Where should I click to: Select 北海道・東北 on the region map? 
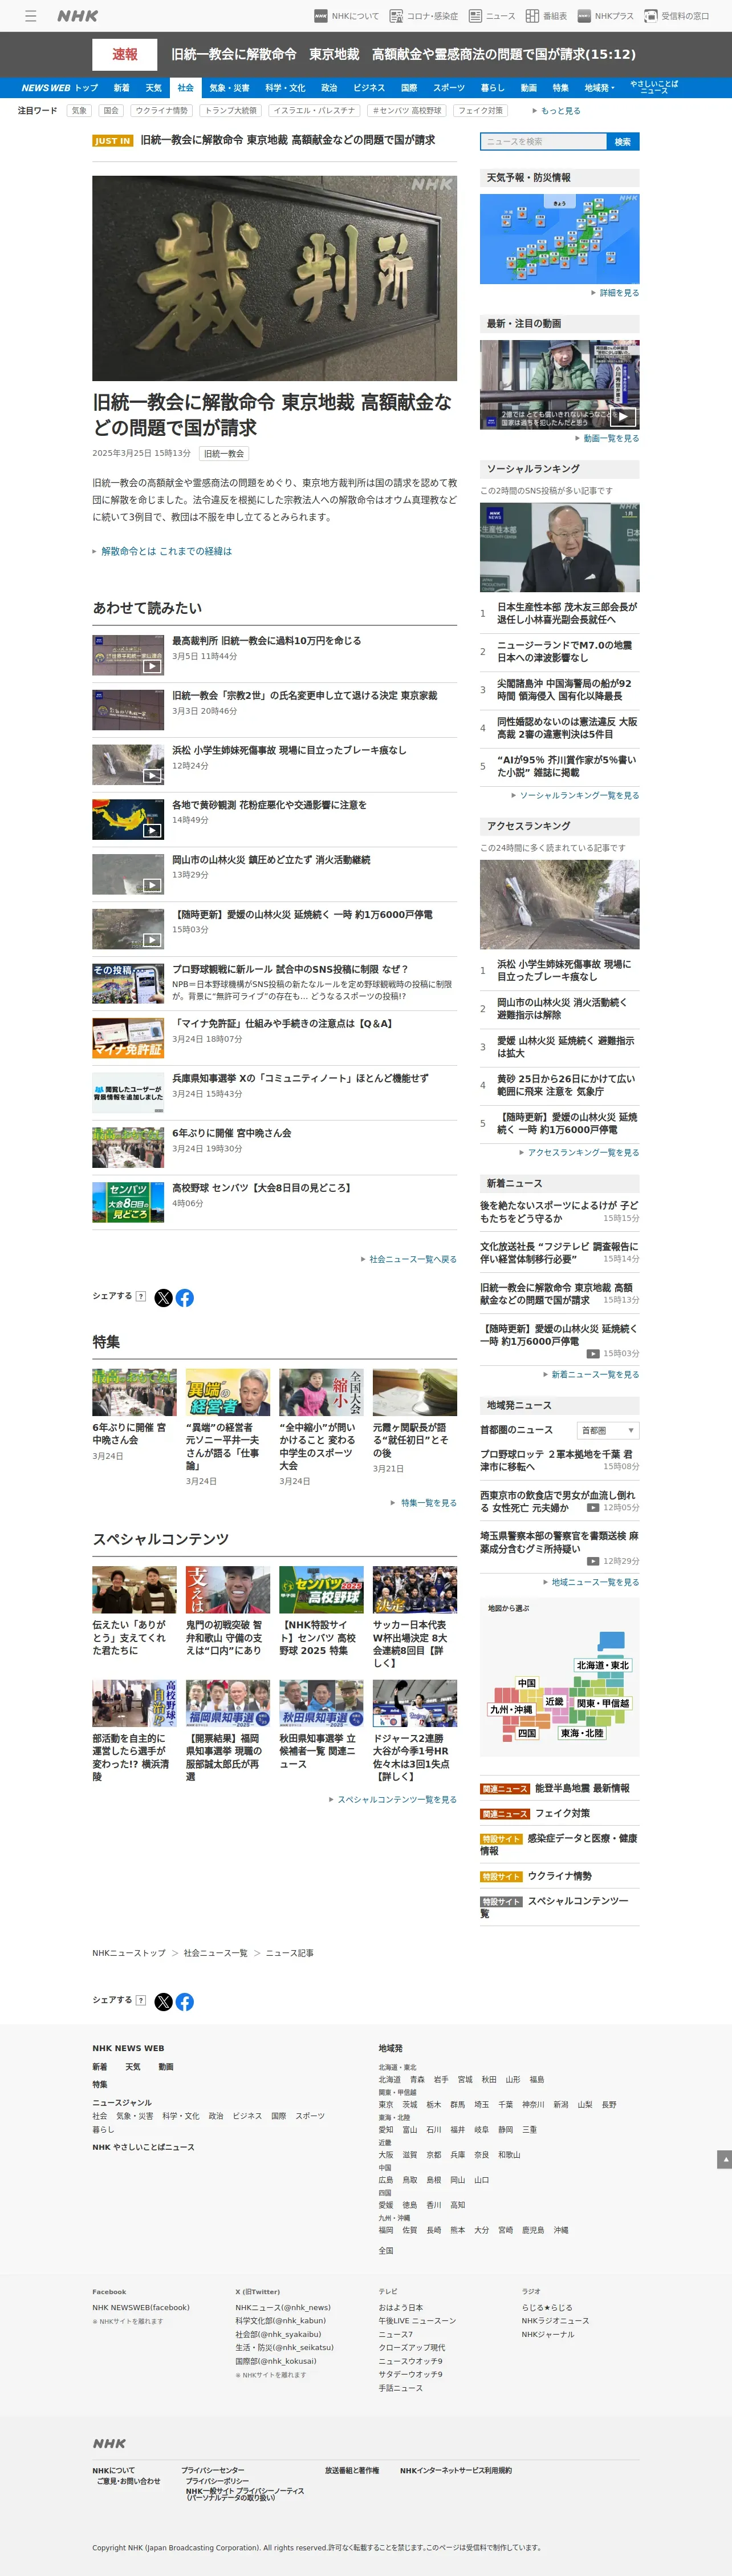603,1665
